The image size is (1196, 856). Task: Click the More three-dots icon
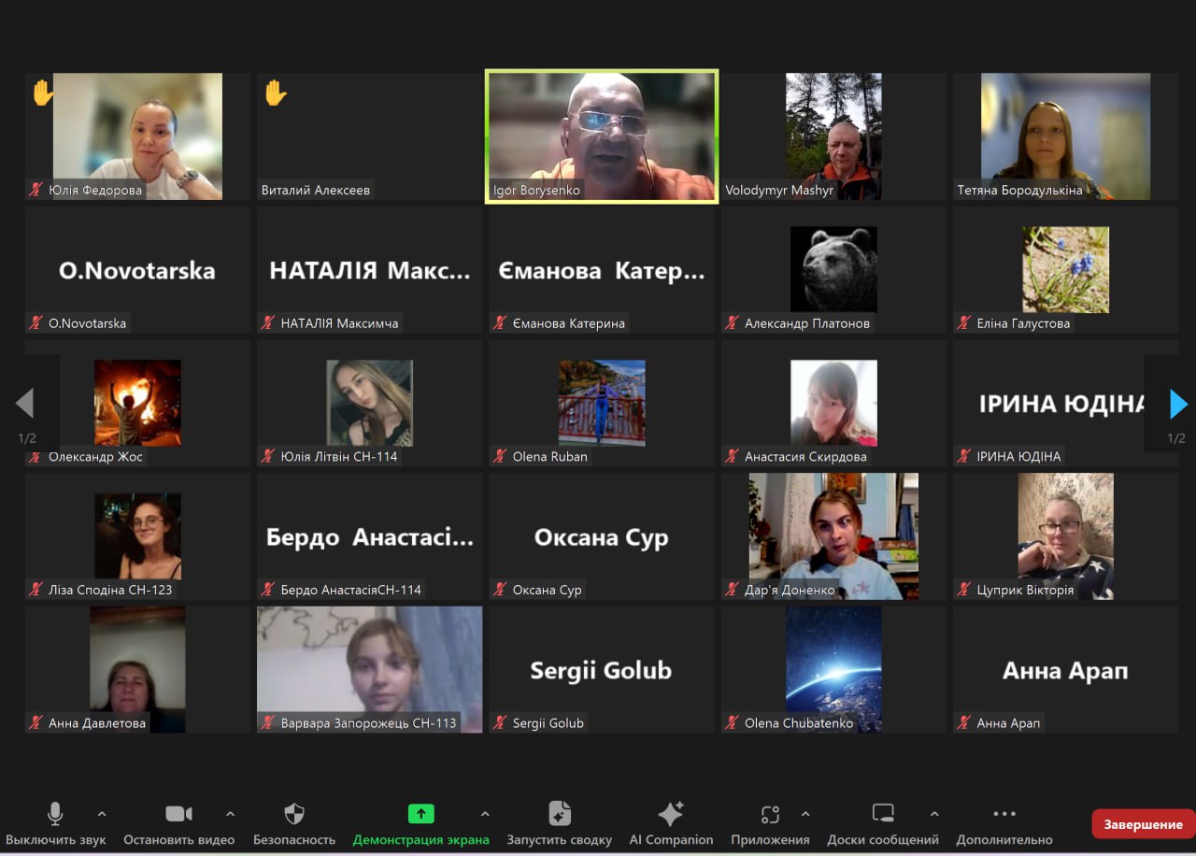[x=1004, y=814]
